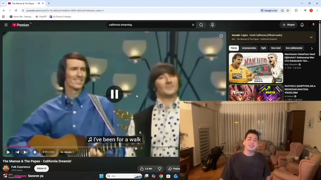Subscribe with the 'Abone ol' button
Image resolution: width=321 pixels, height=180 pixels.
(42, 168)
